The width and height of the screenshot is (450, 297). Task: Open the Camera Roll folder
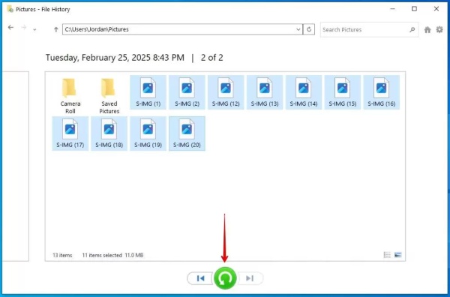click(x=70, y=95)
